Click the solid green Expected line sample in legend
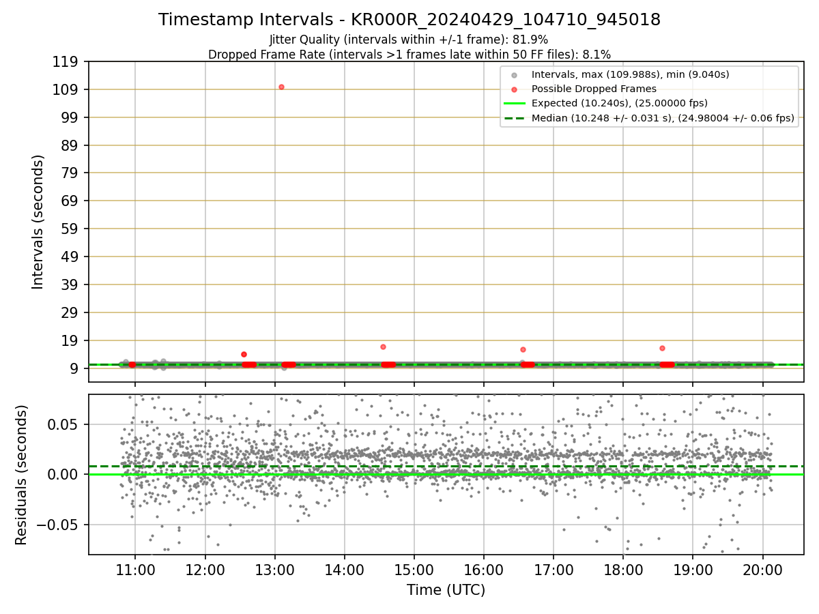This screenshot has height=614, width=819. pos(514,104)
